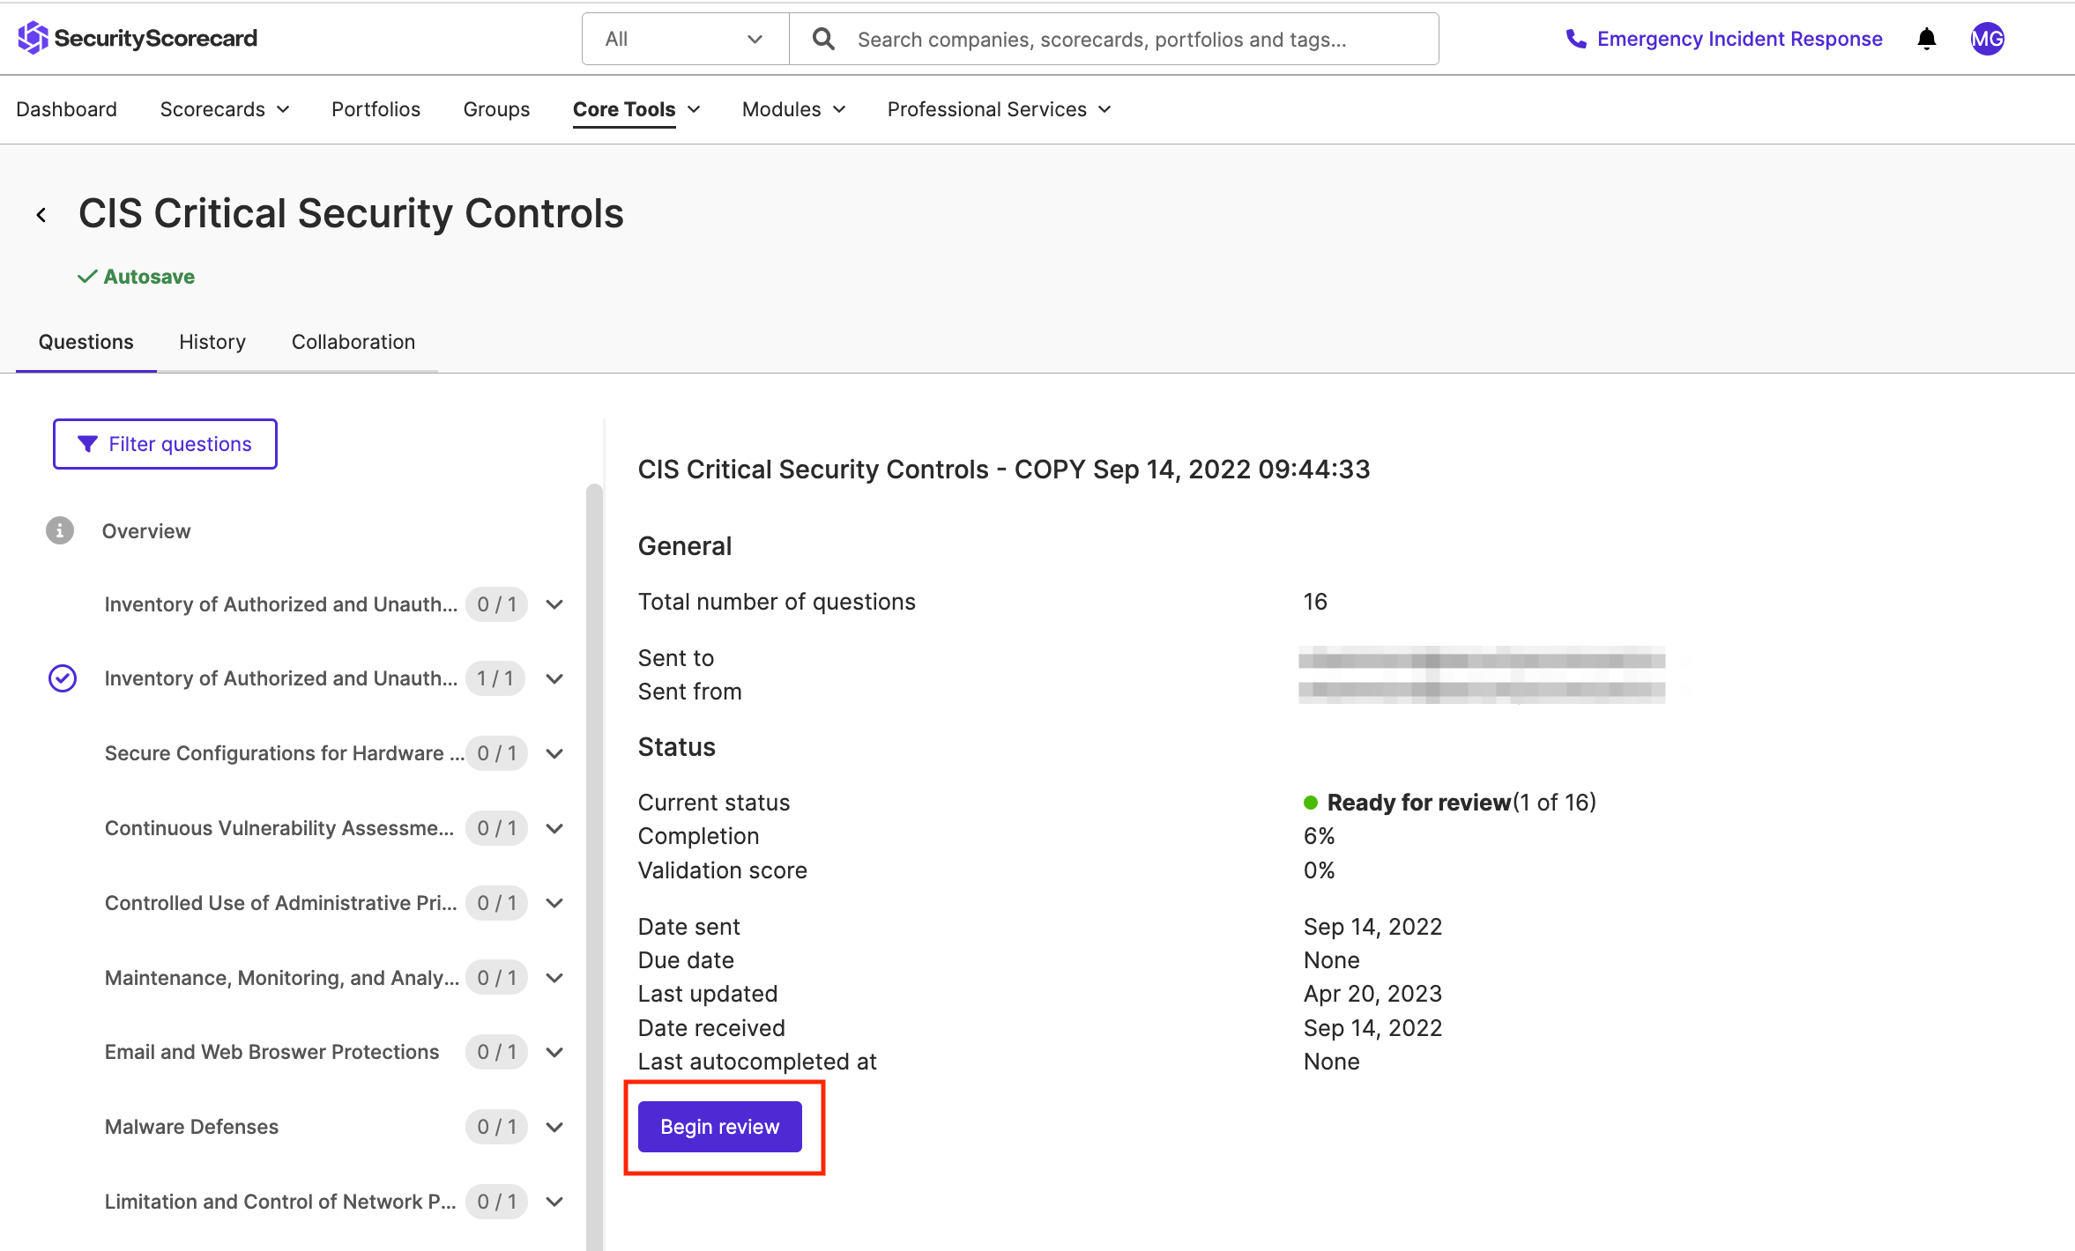Switch to the Collaboration tab
This screenshot has height=1251, width=2075.
click(x=353, y=342)
